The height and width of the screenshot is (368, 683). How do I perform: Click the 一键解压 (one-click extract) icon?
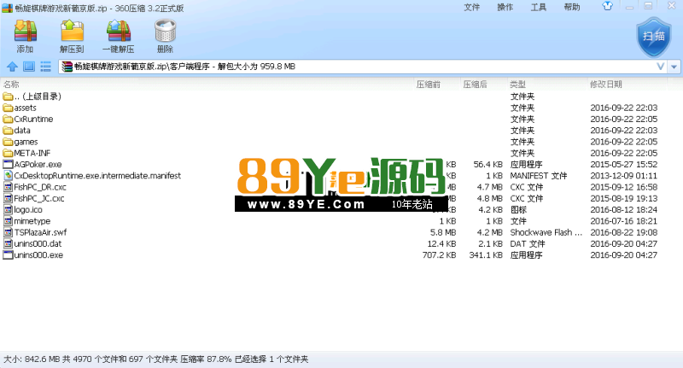coord(119,32)
